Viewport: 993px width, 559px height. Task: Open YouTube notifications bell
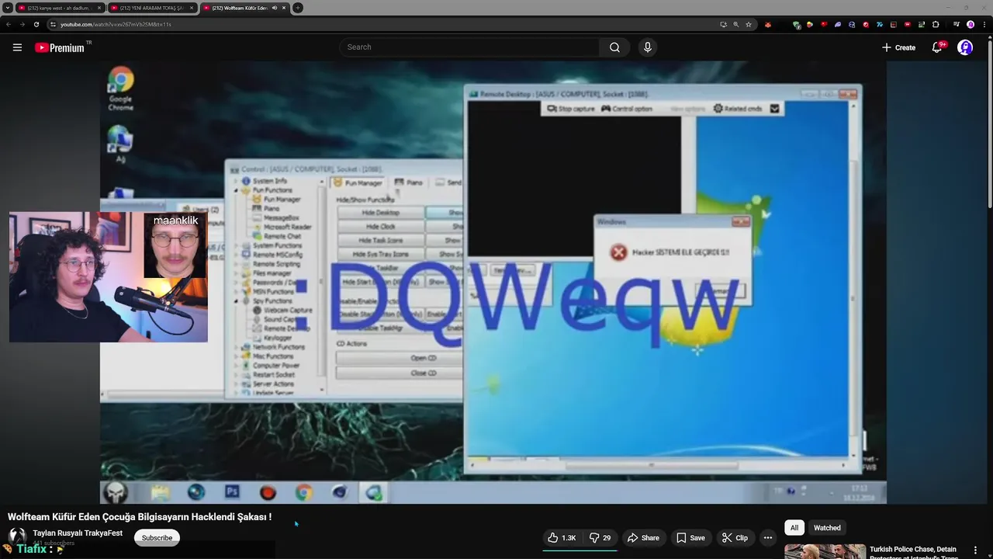pyautogui.click(x=937, y=47)
